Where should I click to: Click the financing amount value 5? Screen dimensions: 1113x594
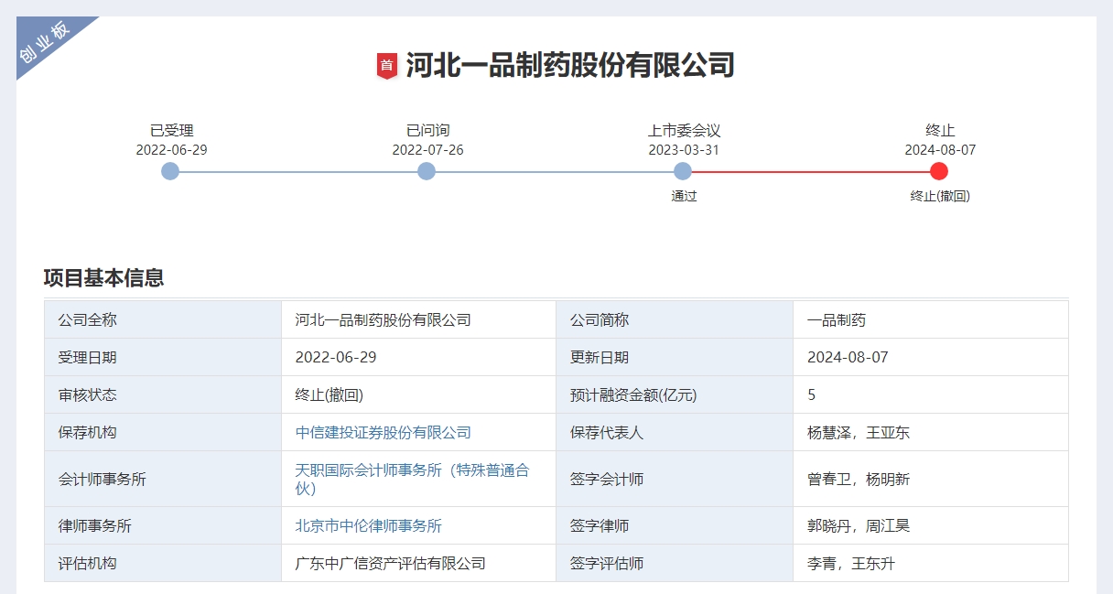[812, 394]
